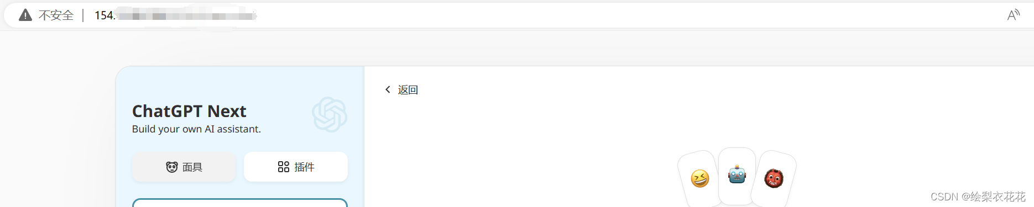Click the read aloud icon in address bar
The image size is (1034, 207).
tap(1013, 15)
